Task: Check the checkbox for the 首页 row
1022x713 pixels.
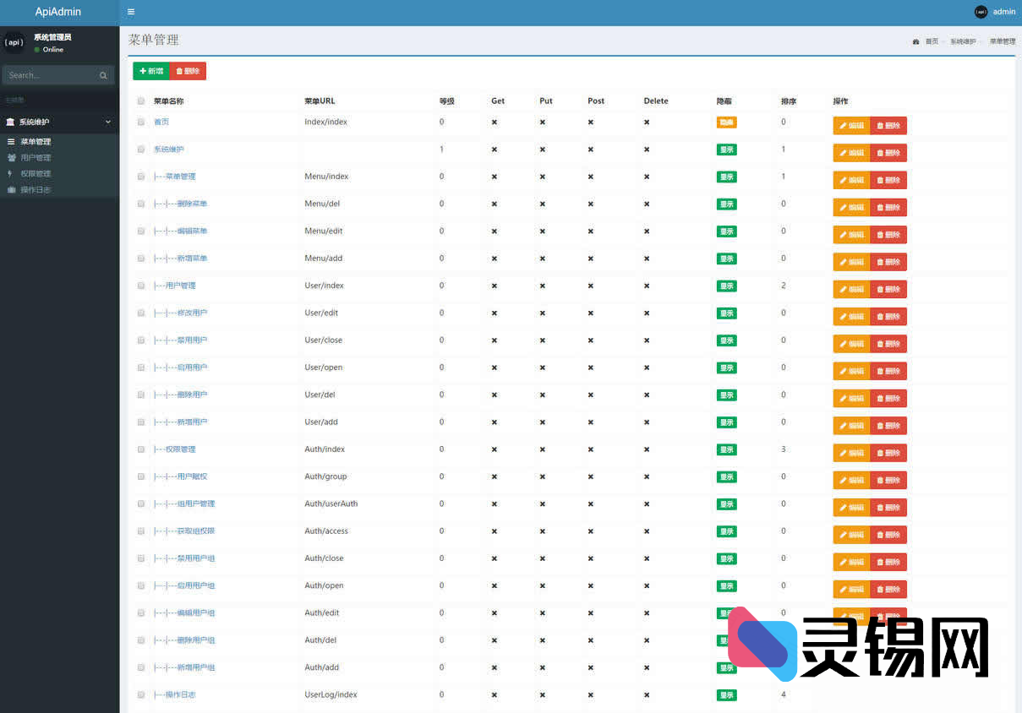Action: tap(140, 122)
